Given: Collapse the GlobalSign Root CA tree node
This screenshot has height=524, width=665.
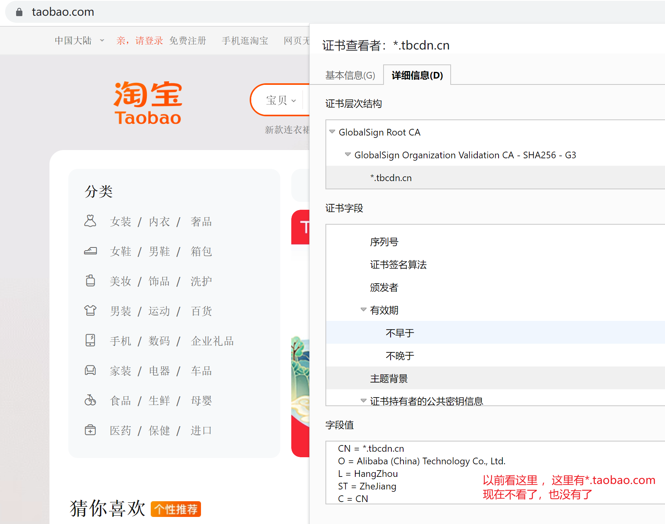Looking at the screenshot, I should click(x=332, y=132).
